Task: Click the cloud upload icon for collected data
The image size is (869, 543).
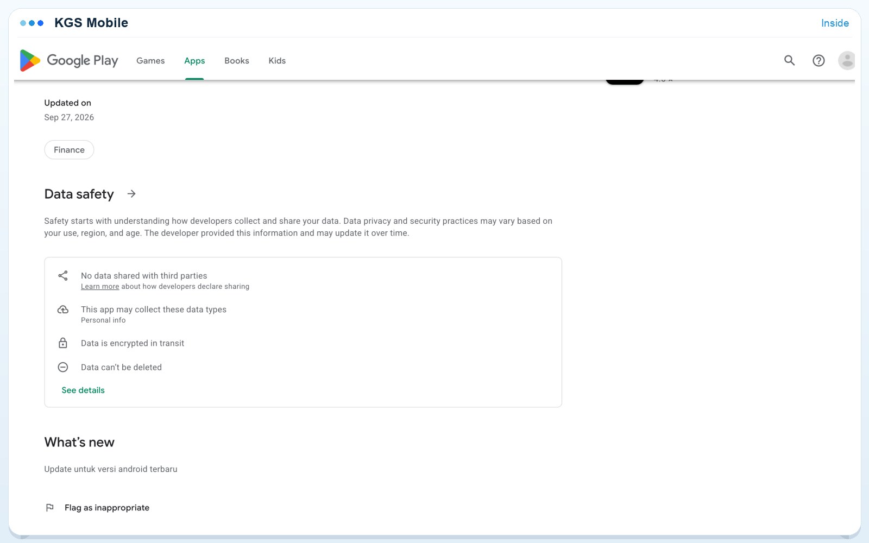Action: 63,310
